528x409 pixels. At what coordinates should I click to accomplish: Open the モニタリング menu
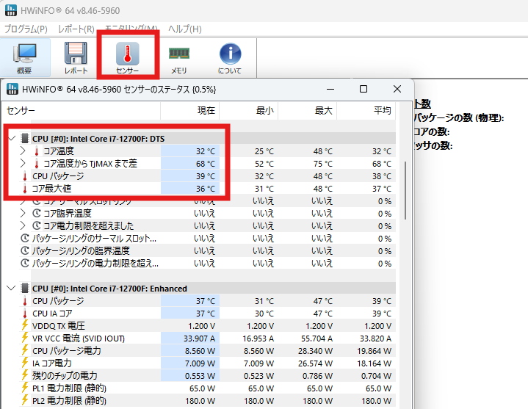pos(131,28)
